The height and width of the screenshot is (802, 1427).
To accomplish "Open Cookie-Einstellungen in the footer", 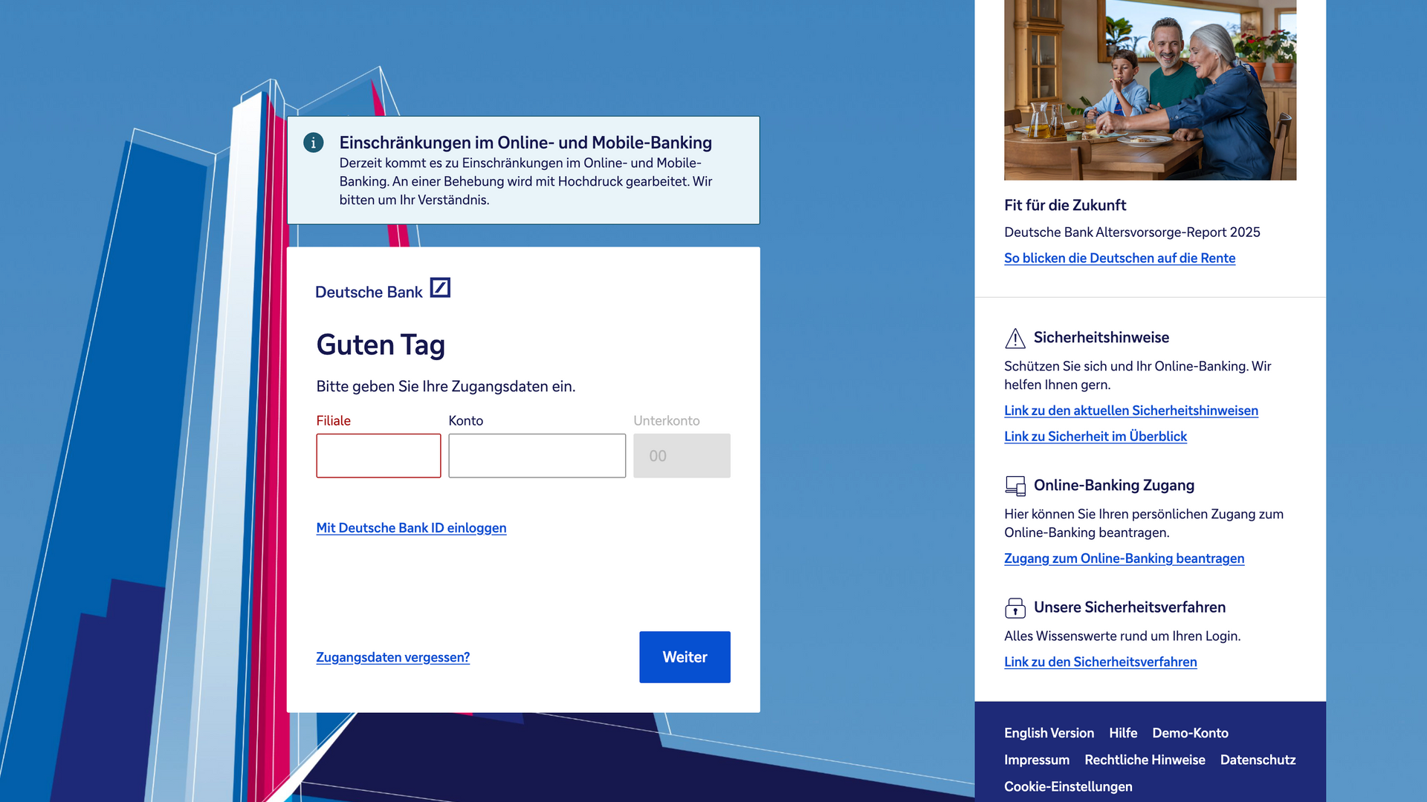I will coord(1068,786).
